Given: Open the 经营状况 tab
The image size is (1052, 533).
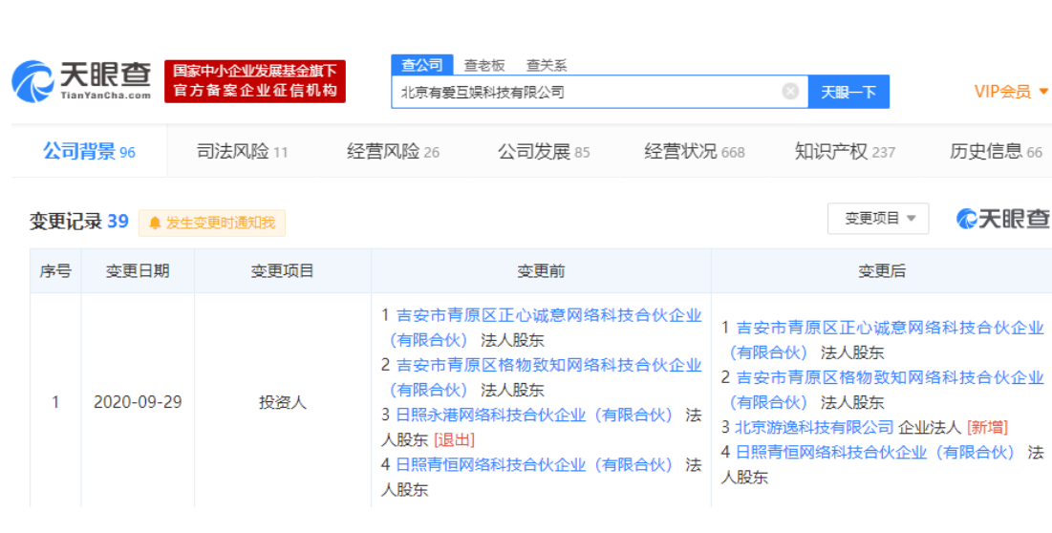Looking at the screenshot, I should [695, 152].
